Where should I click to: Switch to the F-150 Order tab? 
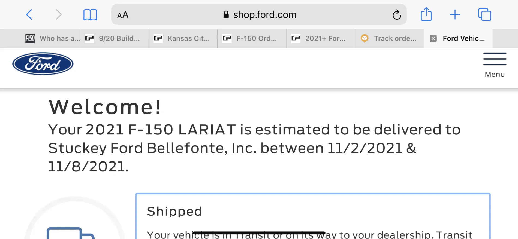(251, 38)
